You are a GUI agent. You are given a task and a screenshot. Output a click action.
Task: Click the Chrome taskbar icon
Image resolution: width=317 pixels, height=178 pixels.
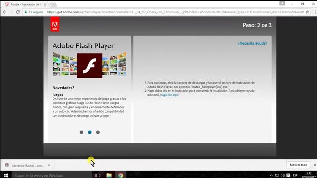pos(121,175)
